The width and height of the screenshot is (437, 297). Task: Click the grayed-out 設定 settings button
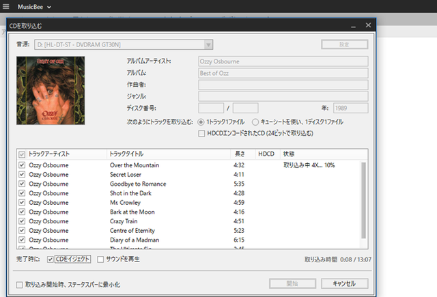click(x=344, y=44)
